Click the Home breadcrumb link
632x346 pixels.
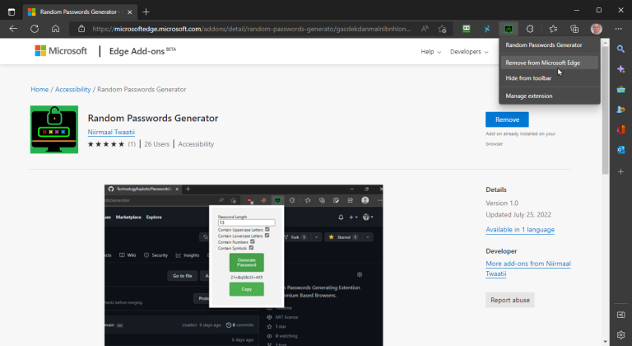pos(39,89)
